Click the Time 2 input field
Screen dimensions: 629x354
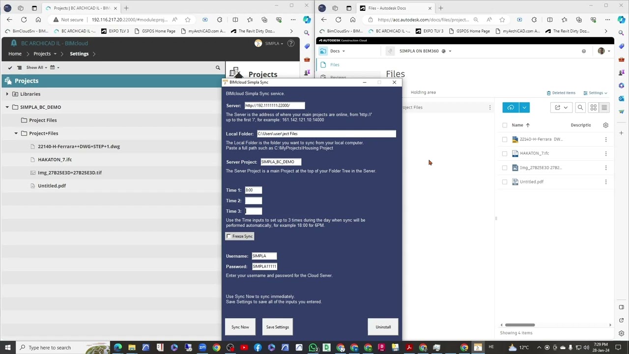coord(254,201)
